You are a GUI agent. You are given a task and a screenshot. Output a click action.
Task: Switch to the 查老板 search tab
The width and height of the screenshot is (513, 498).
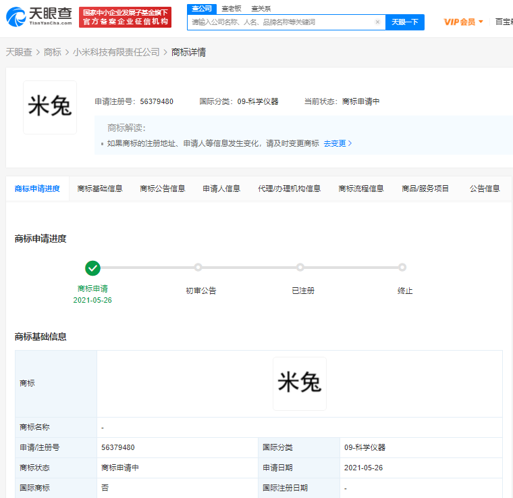pos(232,9)
